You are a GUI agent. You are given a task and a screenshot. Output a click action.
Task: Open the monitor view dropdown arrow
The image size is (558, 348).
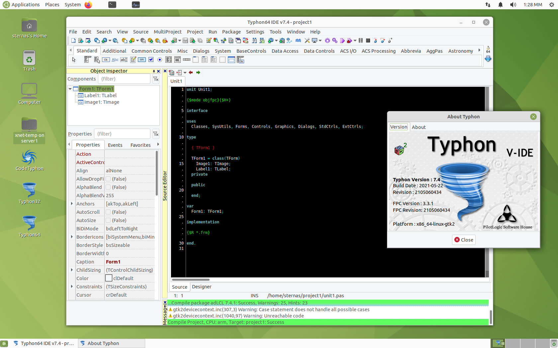tap(320, 41)
